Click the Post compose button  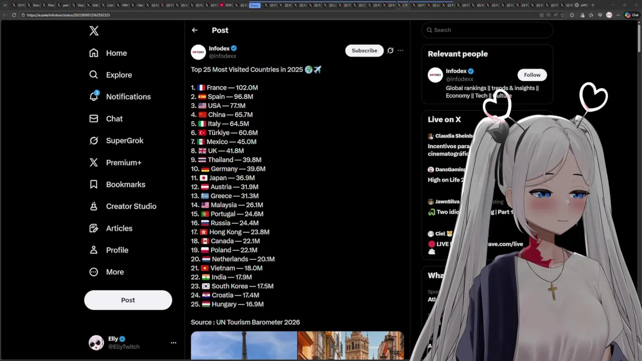pyautogui.click(x=128, y=300)
